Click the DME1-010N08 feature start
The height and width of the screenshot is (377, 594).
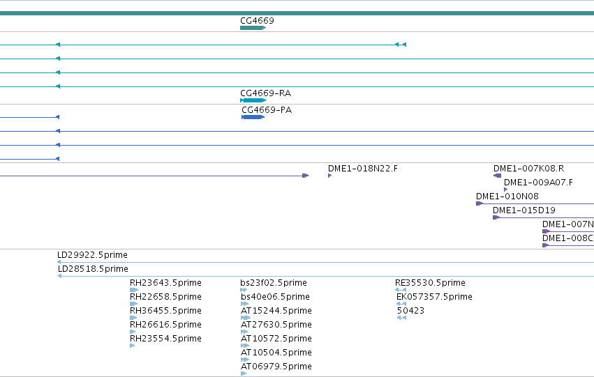(x=480, y=203)
